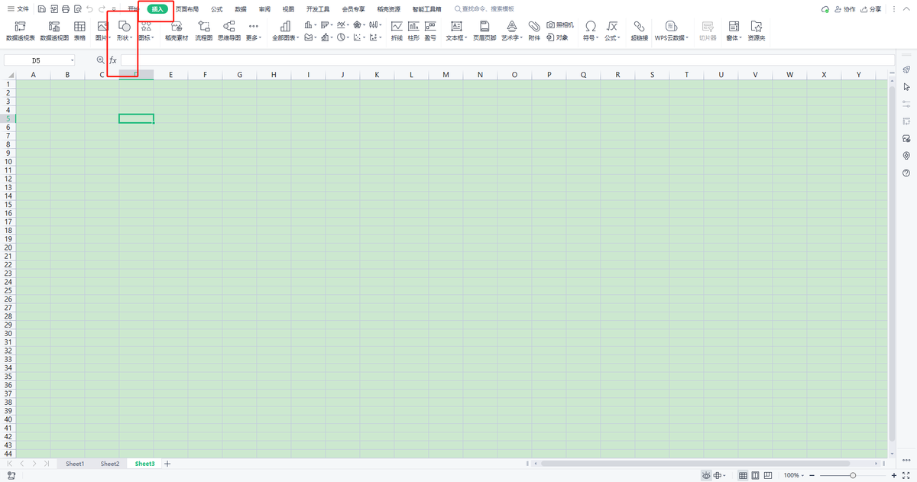This screenshot has height=482, width=917.
Task: Click the horizontal scrollbar thumb
Action: [x=695, y=464]
